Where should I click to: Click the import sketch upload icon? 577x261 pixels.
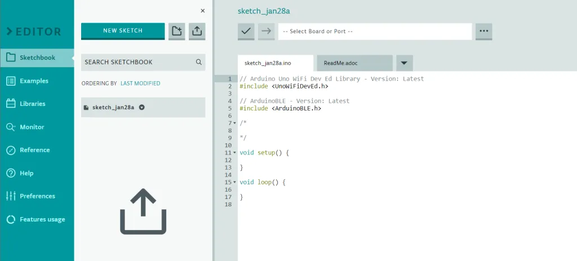(197, 31)
